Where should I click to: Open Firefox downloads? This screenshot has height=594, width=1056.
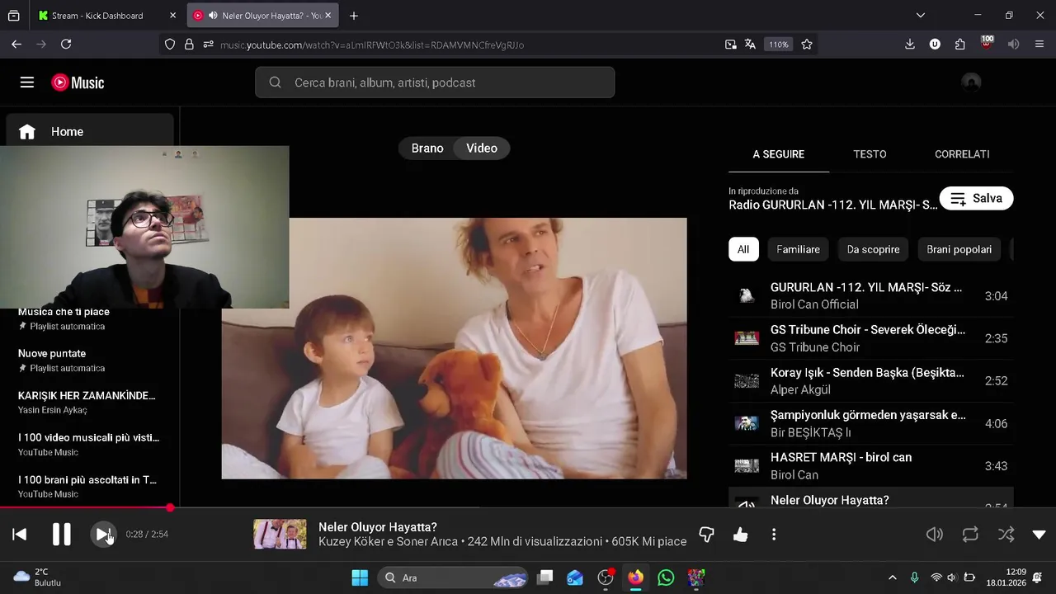click(910, 45)
